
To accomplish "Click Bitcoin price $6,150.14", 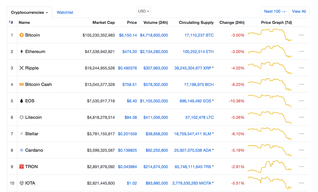I will pos(128,35).
